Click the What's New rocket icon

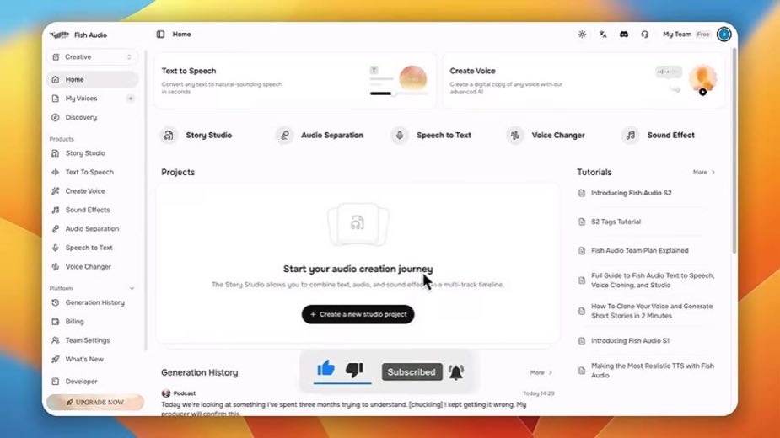pyautogui.click(x=55, y=359)
